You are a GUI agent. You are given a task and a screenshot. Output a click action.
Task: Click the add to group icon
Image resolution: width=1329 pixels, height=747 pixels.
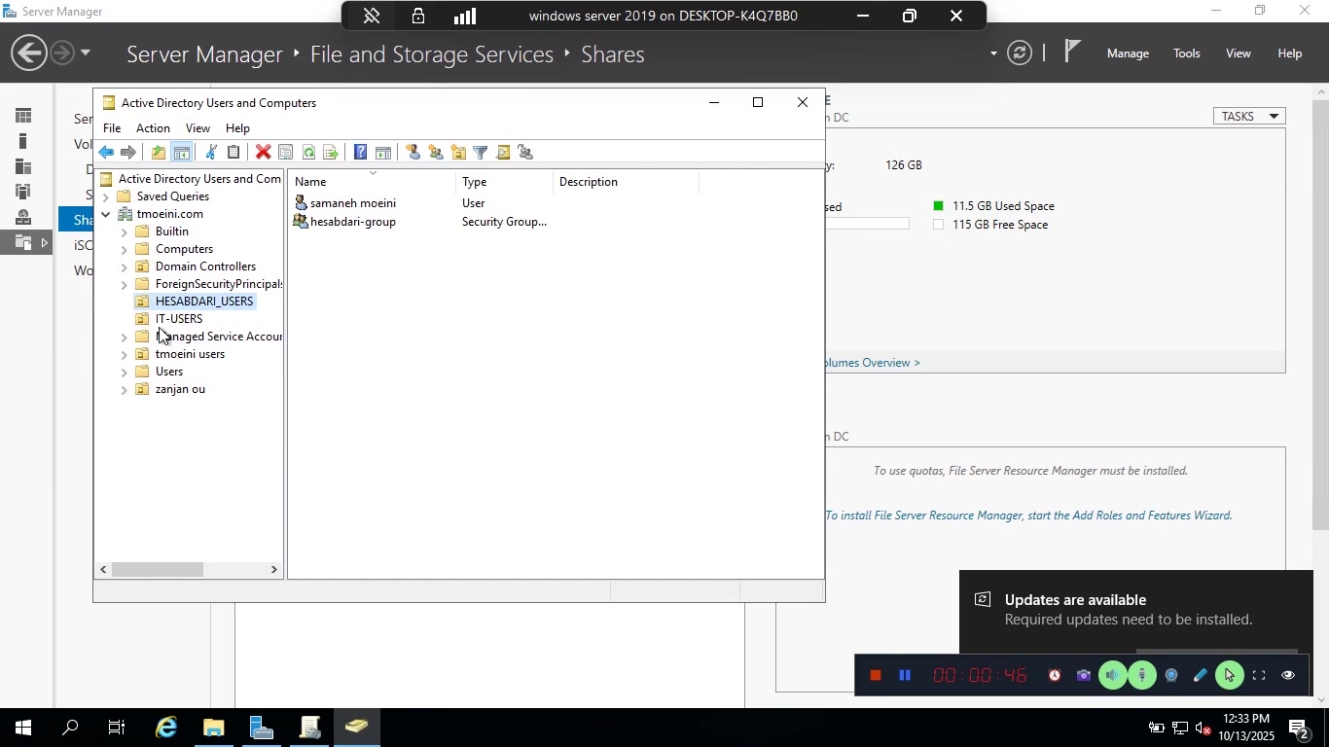click(x=526, y=153)
